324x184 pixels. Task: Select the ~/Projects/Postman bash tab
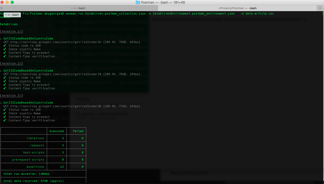pyautogui.click(x=237, y=8)
